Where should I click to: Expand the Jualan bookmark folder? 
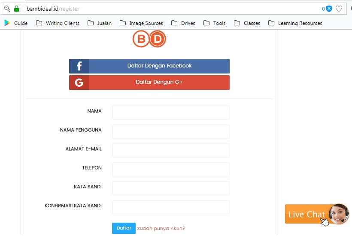tap(99, 23)
